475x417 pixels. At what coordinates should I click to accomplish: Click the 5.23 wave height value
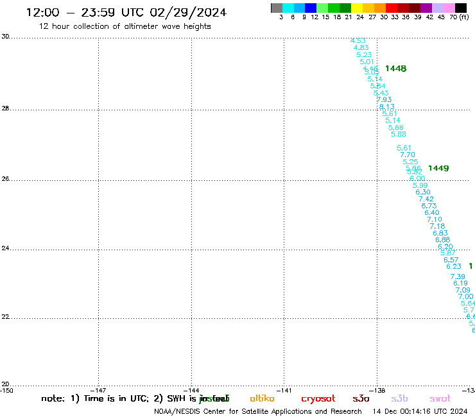(364, 55)
